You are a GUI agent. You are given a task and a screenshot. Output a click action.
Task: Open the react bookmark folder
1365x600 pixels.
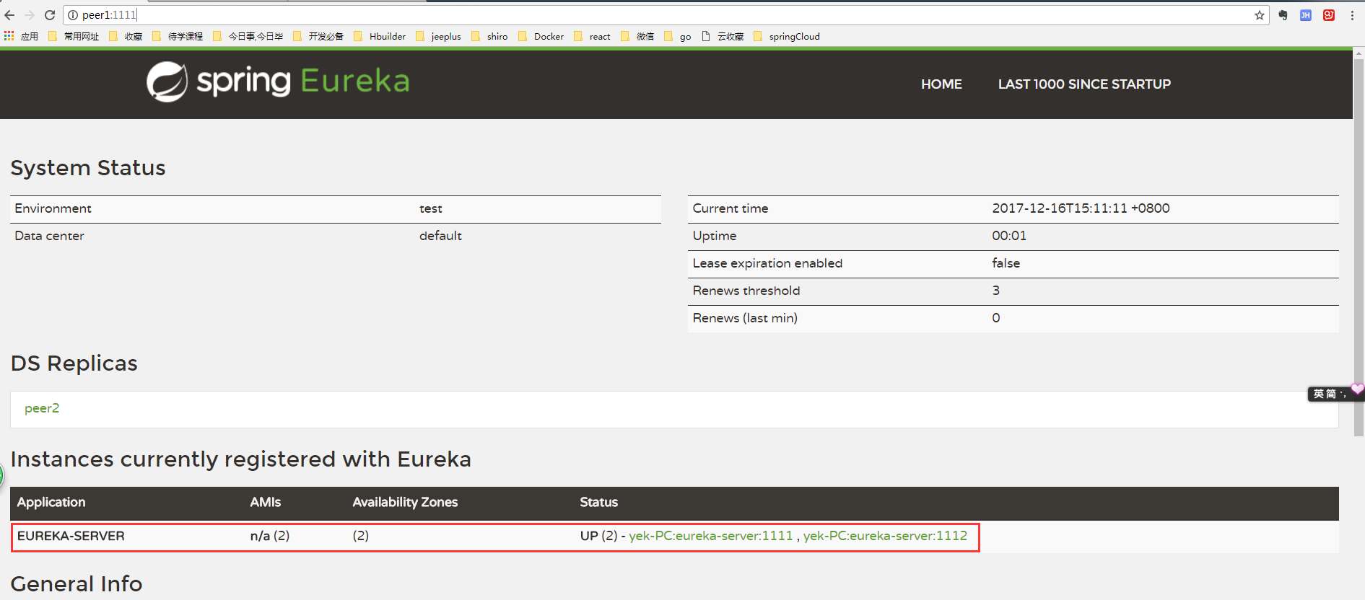click(592, 36)
